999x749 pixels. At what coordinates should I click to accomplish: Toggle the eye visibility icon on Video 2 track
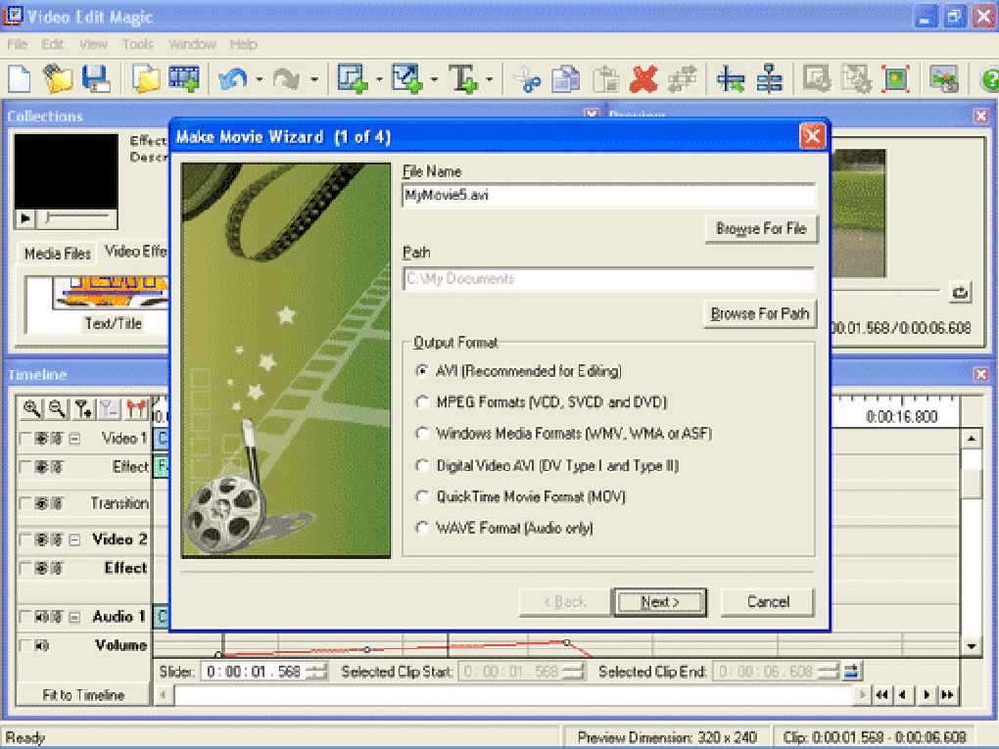(x=41, y=539)
